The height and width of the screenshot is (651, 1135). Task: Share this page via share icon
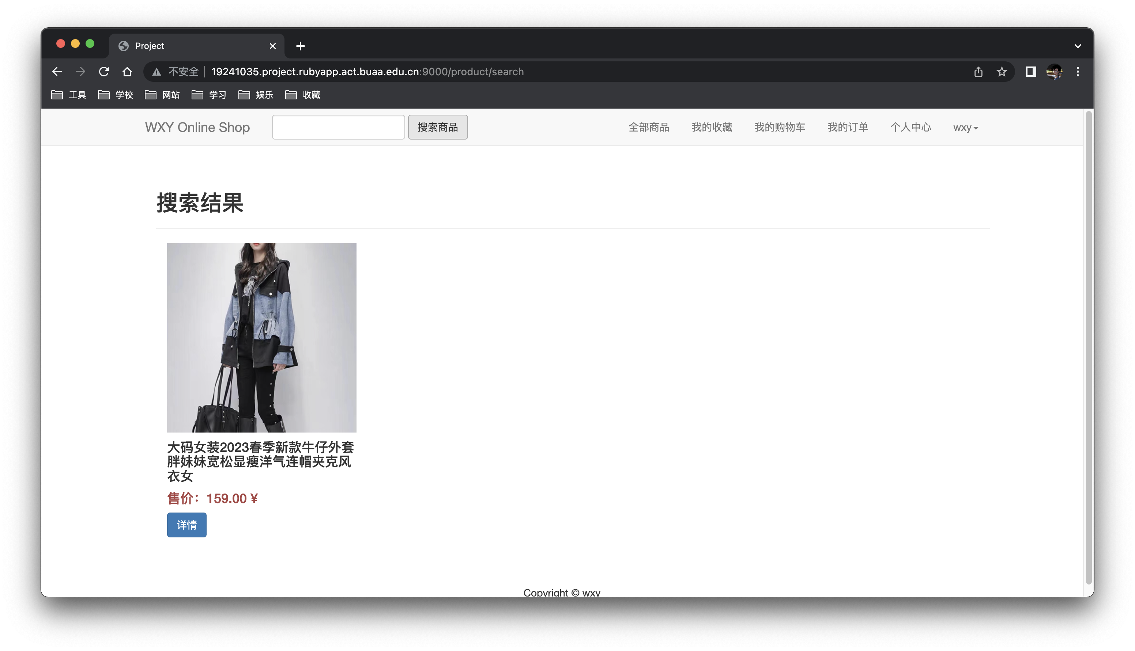978,72
